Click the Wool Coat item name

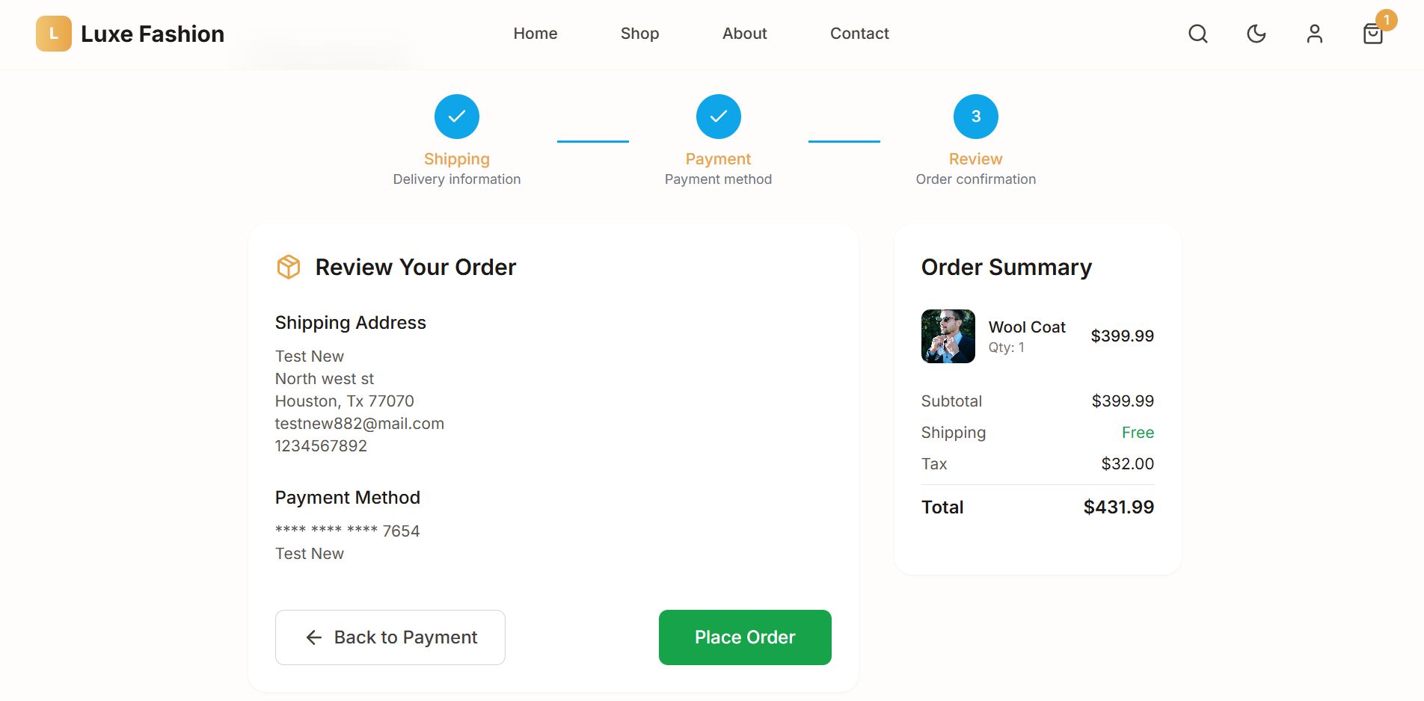[1027, 327]
